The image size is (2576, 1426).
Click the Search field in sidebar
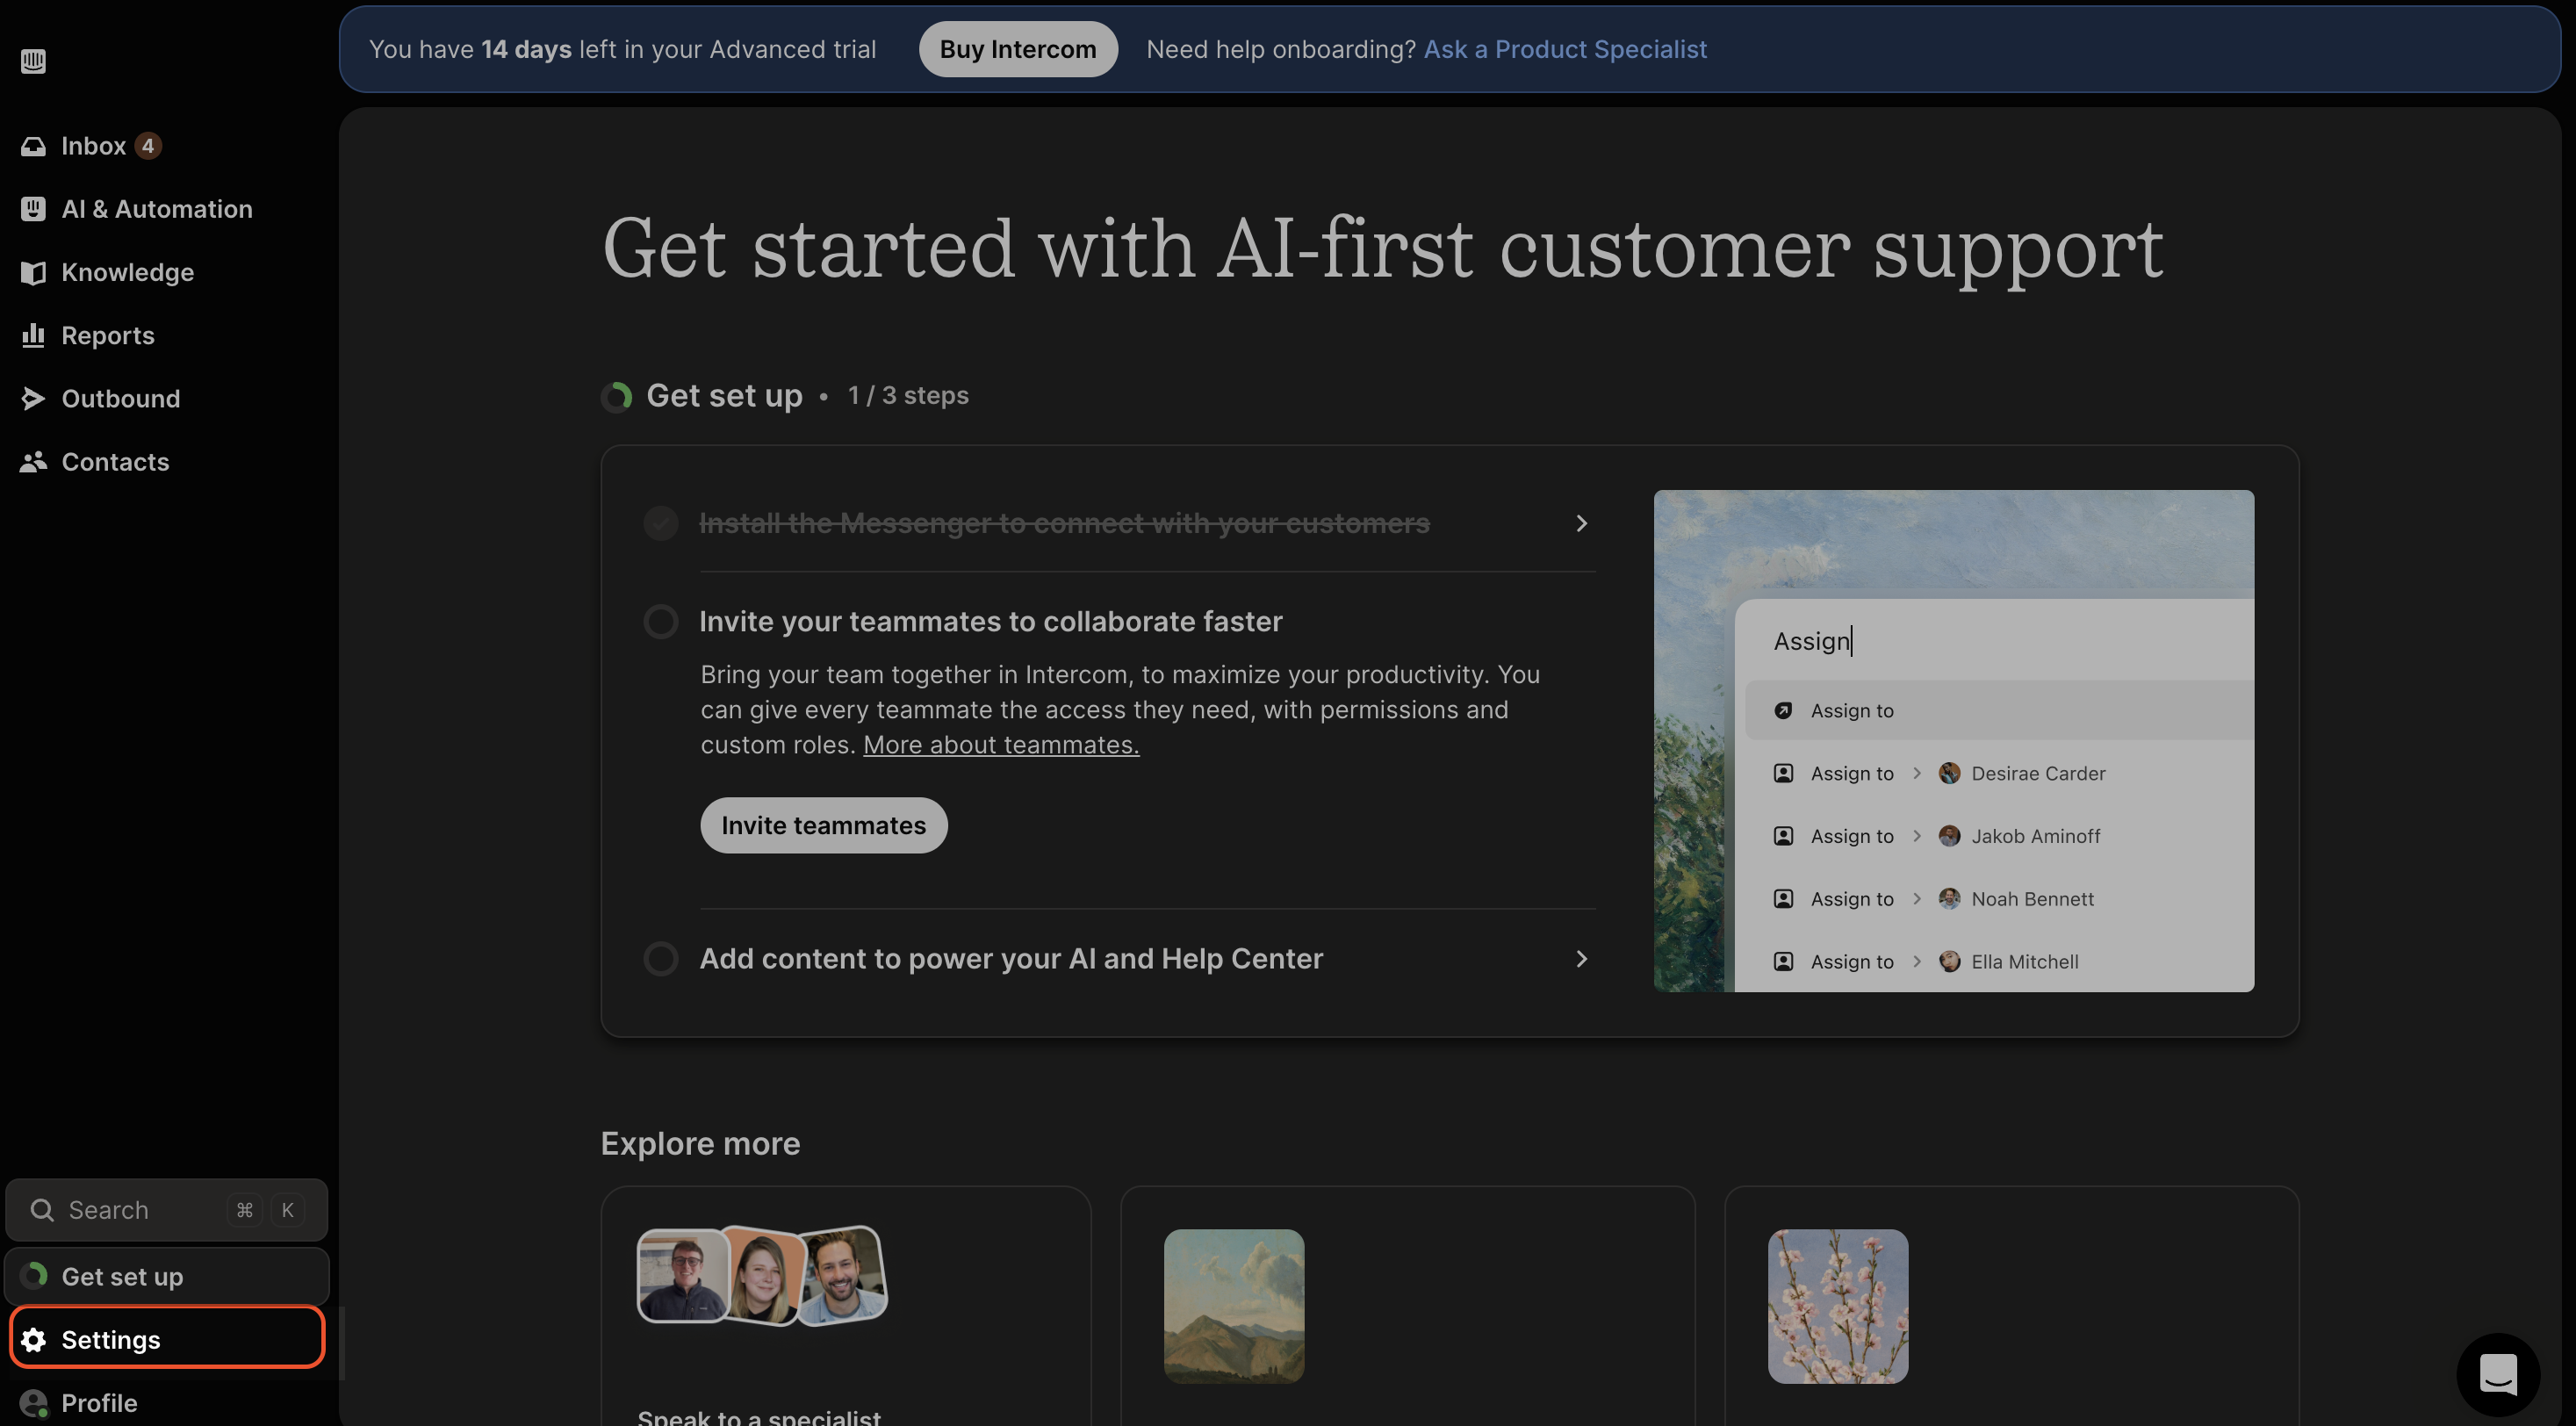click(x=167, y=1209)
